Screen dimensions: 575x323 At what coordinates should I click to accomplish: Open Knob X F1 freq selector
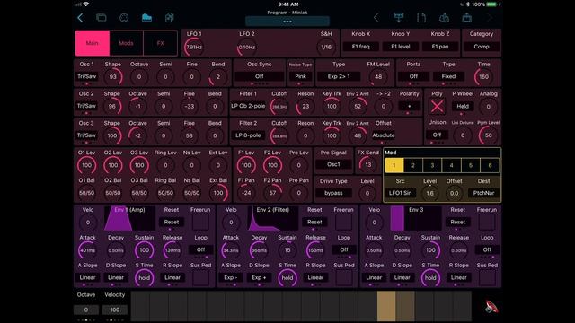360,47
